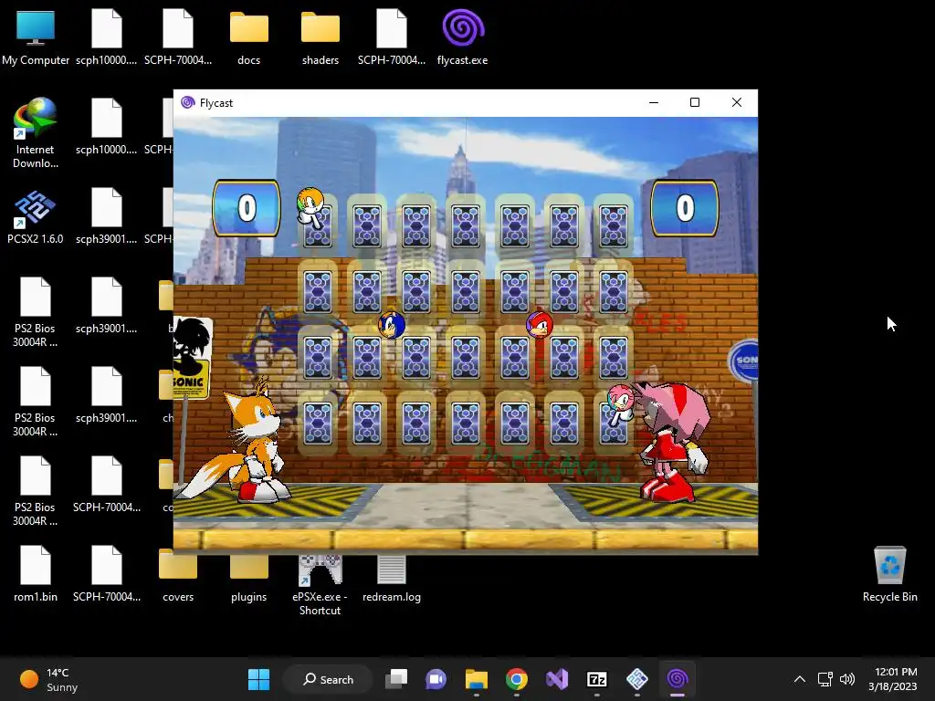Open File Explorer from taskbar
935x701 pixels.
(477, 679)
